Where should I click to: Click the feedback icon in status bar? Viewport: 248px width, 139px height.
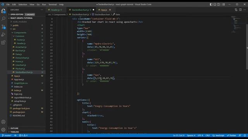coord(240,136)
